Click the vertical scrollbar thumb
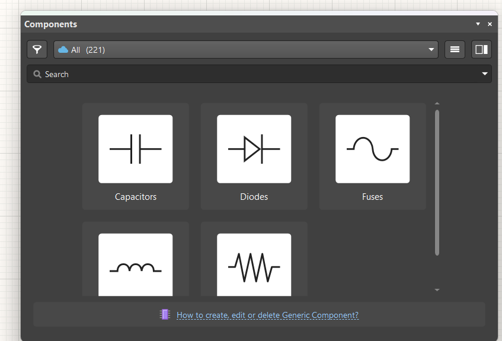This screenshot has width=502, height=341. 437,183
